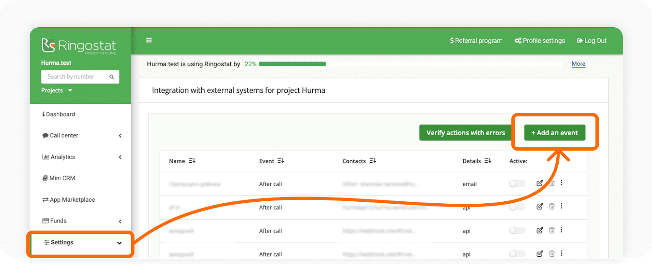Expand Analytics chevron

point(120,157)
